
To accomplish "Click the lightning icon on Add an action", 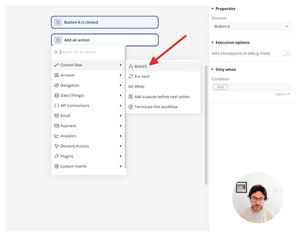I will 58,40.
